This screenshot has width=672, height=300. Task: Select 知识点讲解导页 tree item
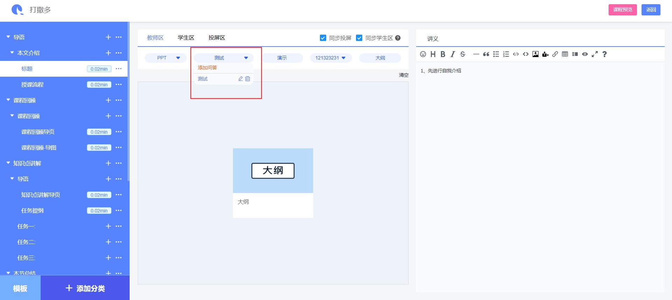click(41, 195)
